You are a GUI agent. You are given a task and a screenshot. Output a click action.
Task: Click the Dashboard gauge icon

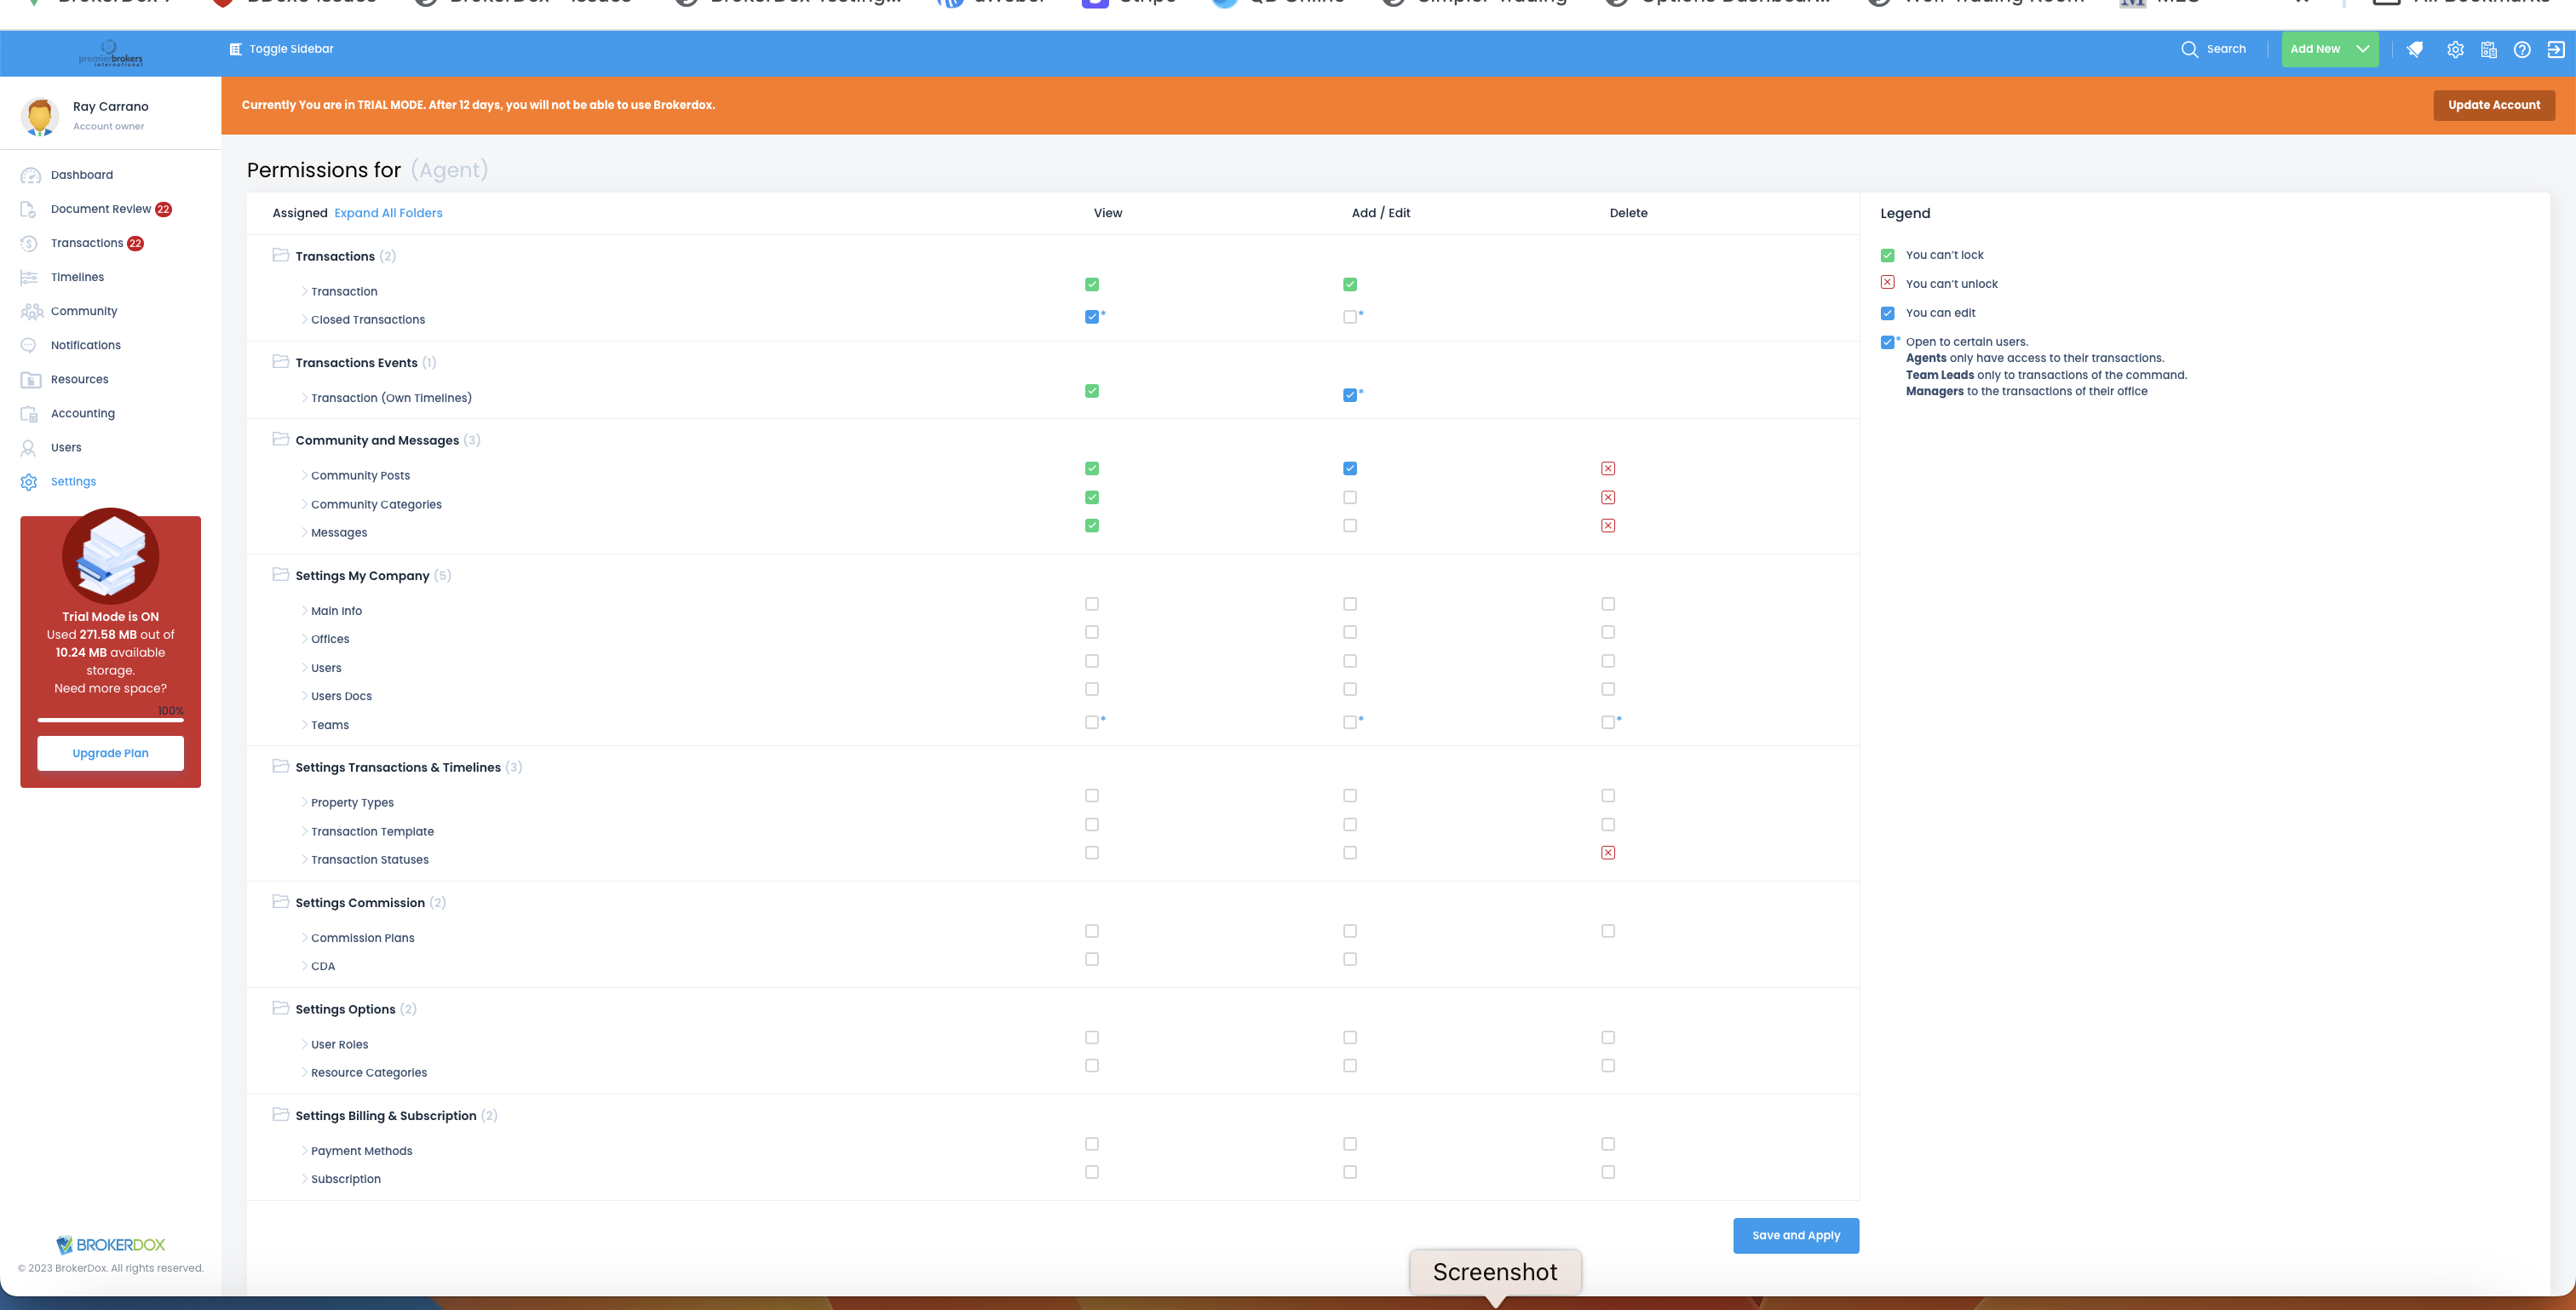[30, 175]
